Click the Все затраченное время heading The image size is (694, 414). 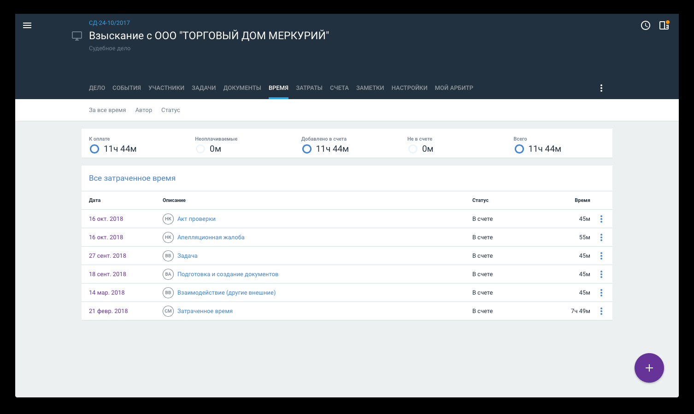(132, 178)
